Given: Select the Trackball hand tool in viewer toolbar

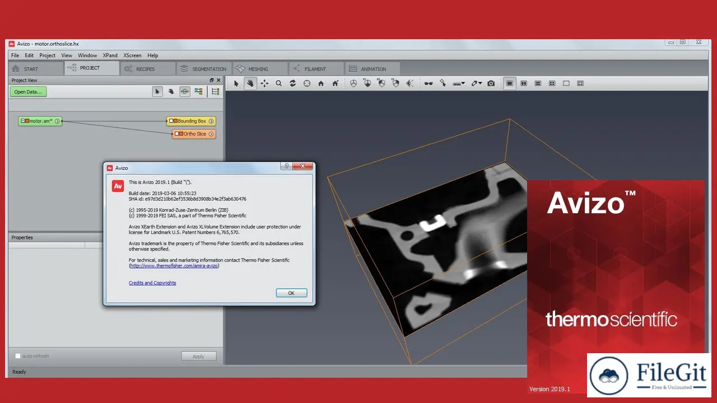Looking at the screenshot, I should point(250,83).
